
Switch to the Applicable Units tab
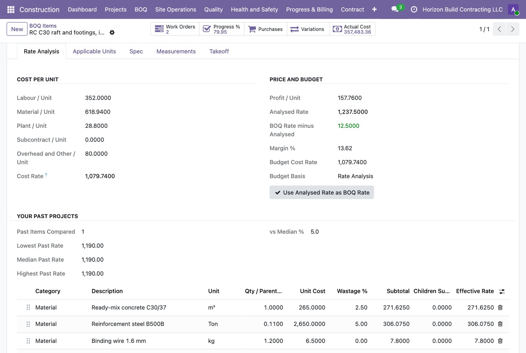(94, 51)
